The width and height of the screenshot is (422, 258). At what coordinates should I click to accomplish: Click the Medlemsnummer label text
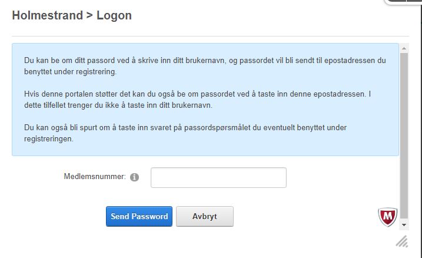[x=94, y=177]
